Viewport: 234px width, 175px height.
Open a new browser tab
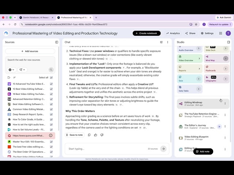[x=96, y=17]
